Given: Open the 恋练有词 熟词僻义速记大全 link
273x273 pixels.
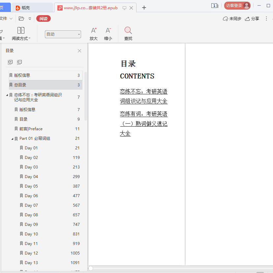Looking at the screenshot, I should pos(143,124).
